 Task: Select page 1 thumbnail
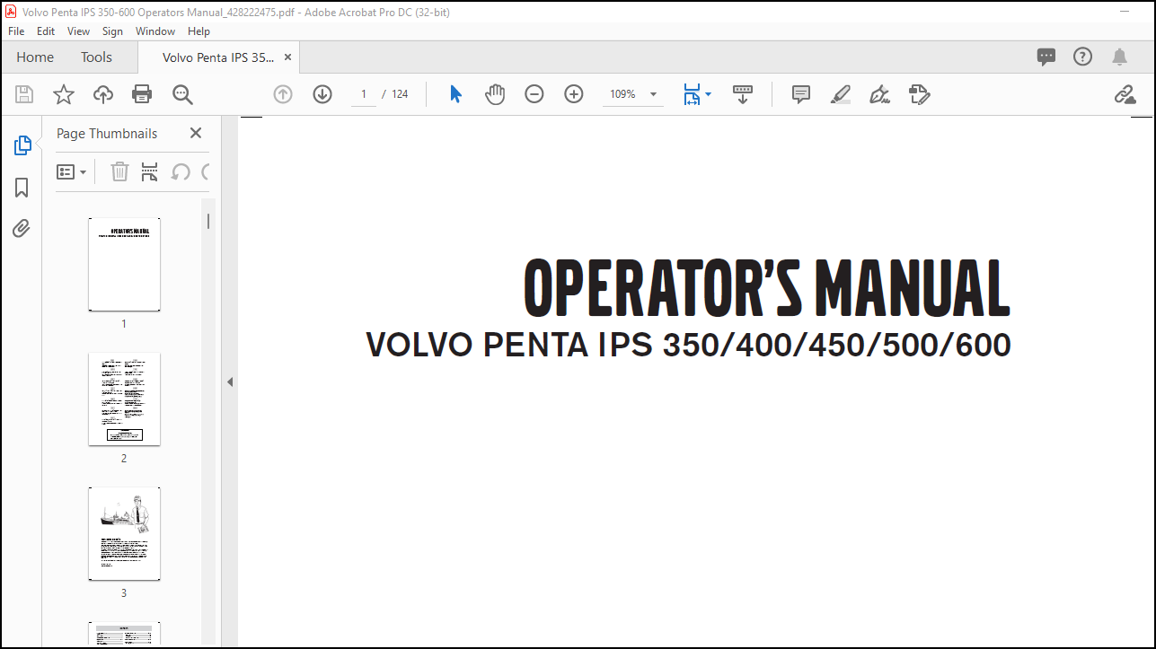click(124, 265)
